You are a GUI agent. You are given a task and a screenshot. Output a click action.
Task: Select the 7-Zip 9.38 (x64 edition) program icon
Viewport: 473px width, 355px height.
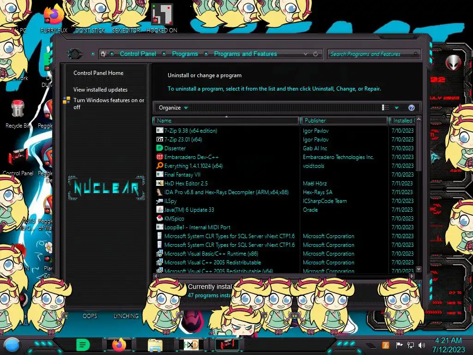(x=159, y=130)
